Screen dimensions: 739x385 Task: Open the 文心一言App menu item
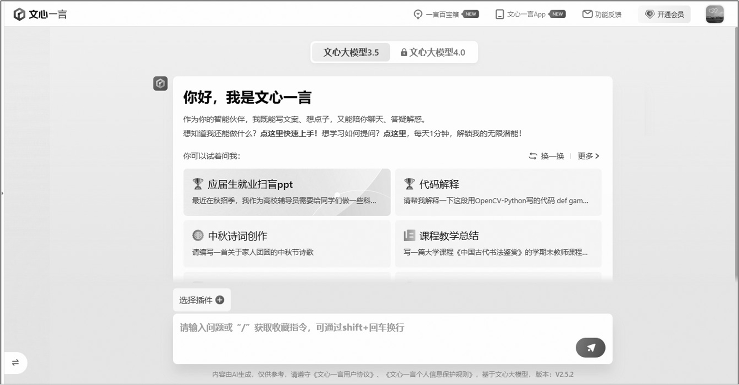point(530,14)
